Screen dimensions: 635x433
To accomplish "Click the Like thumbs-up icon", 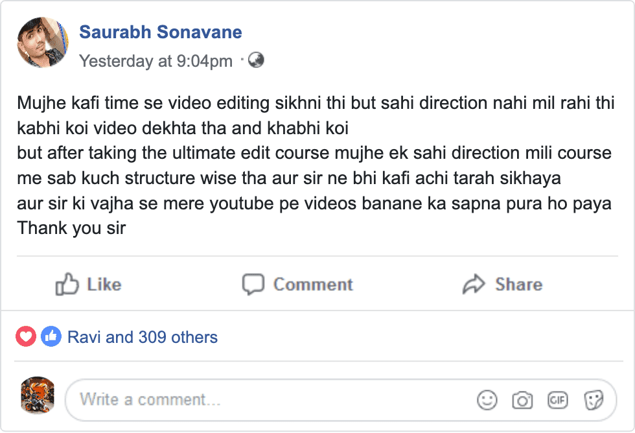I will [x=67, y=285].
